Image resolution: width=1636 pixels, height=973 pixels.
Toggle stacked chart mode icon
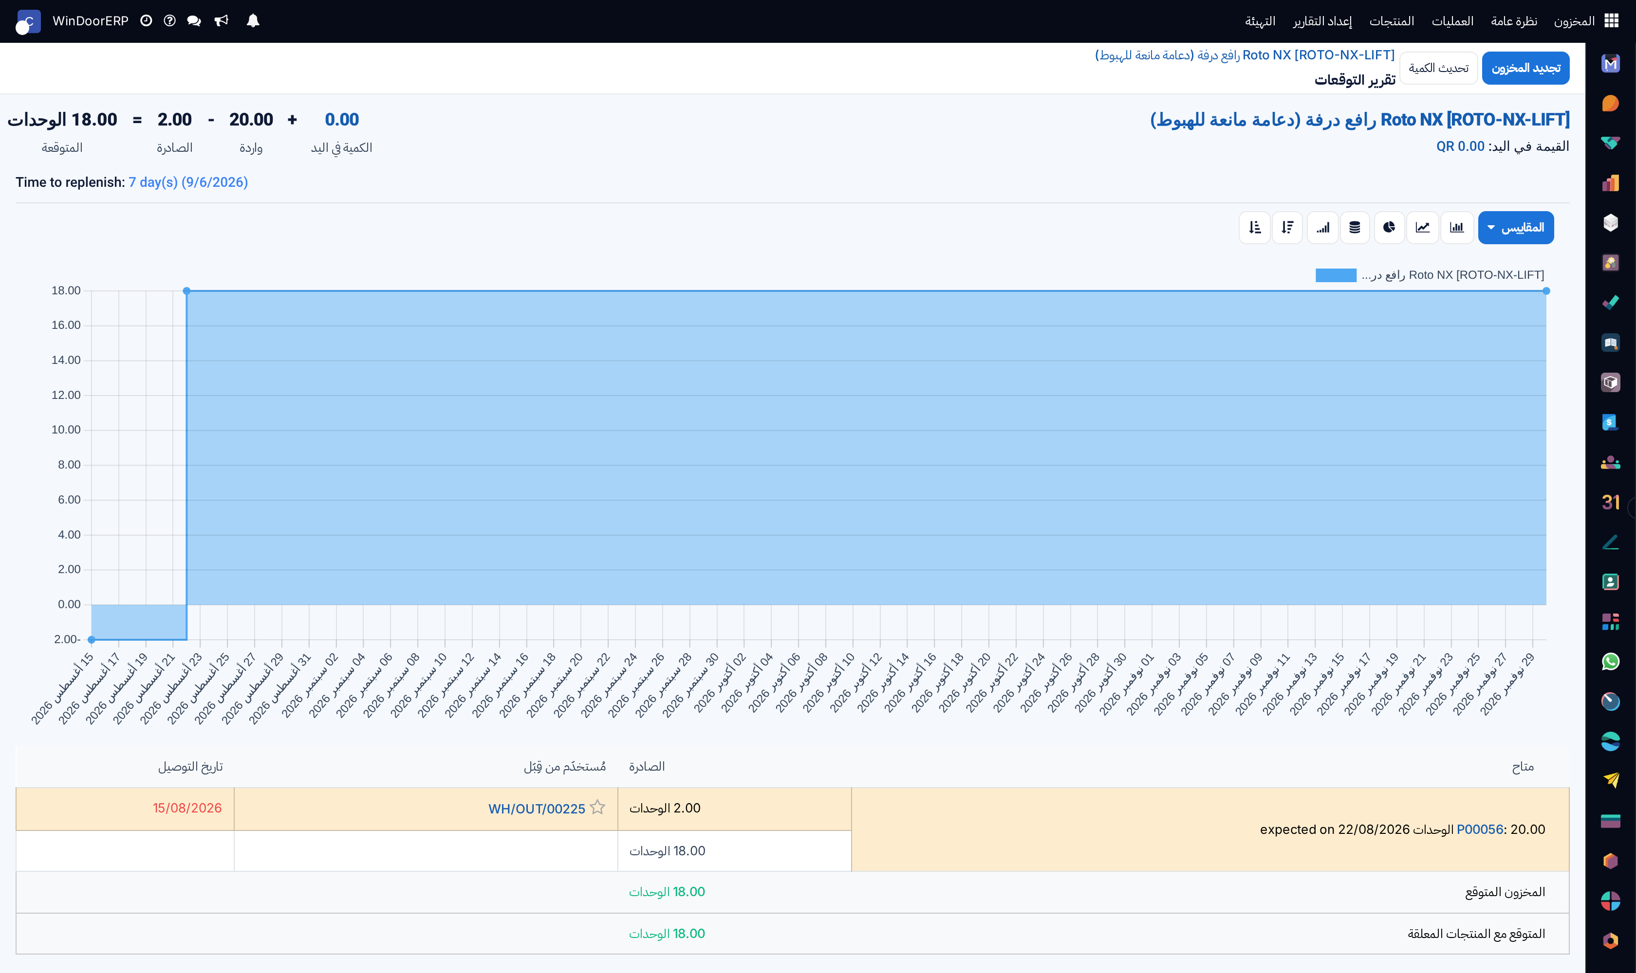tap(1355, 228)
